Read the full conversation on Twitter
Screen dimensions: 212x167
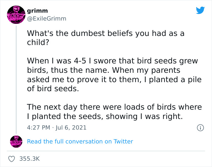tap(80, 141)
